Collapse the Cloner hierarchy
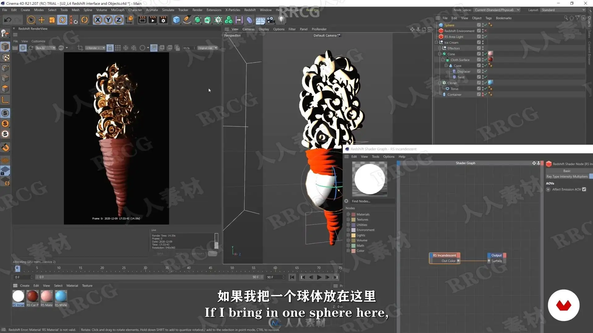Image resolution: width=593 pixels, height=333 pixels. [x=439, y=83]
